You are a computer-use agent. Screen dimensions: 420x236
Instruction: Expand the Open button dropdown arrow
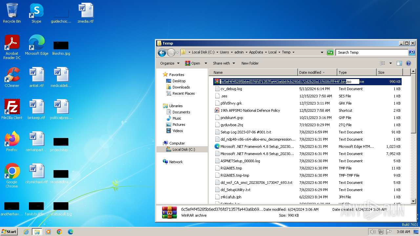point(206,63)
